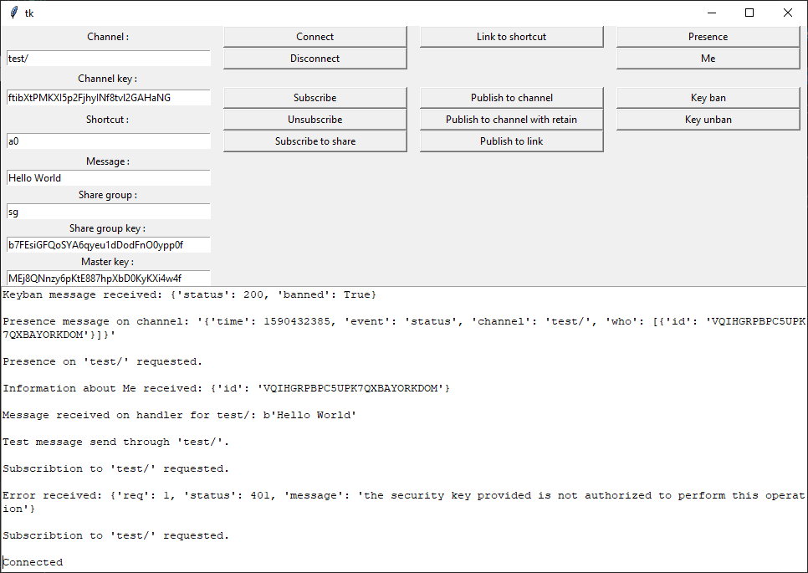Click Subscribe to share button
808x573 pixels.
(315, 141)
